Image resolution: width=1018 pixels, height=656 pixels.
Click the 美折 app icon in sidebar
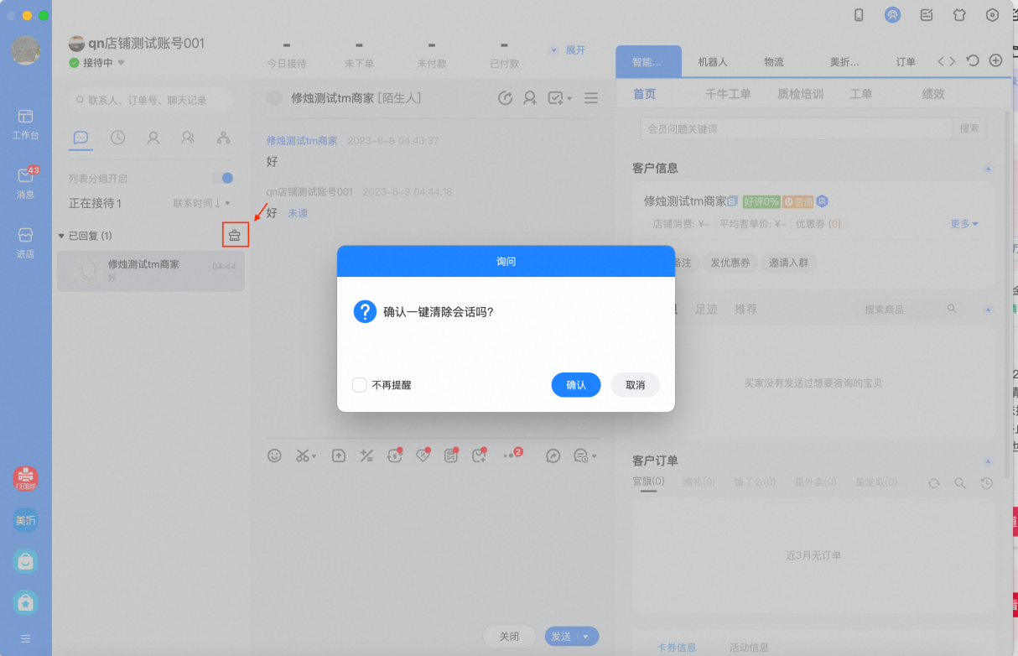pyautogui.click(x=25, y=520)
